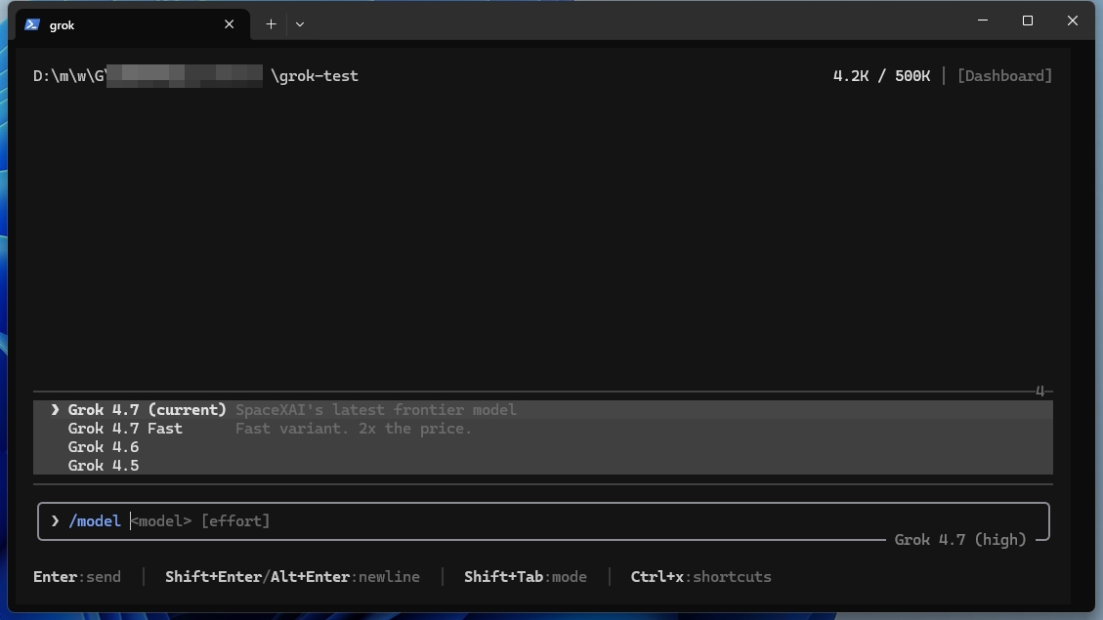
Task: Click the [effort] placeholder
Action: (x=235, y=520)
